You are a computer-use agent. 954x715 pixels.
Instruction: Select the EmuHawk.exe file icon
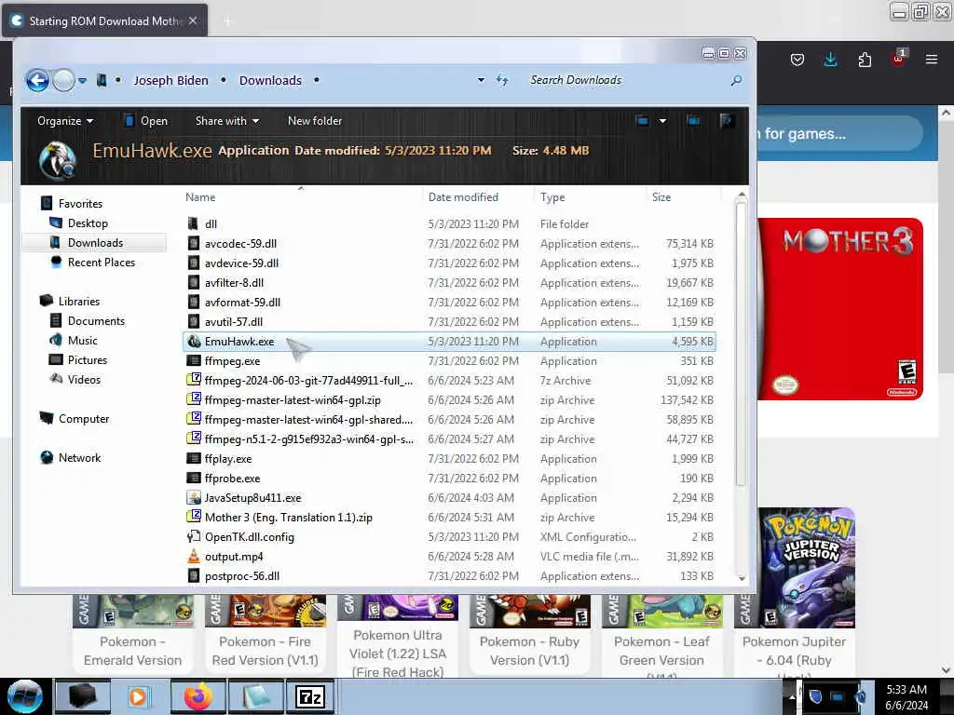tap(194, 341)
